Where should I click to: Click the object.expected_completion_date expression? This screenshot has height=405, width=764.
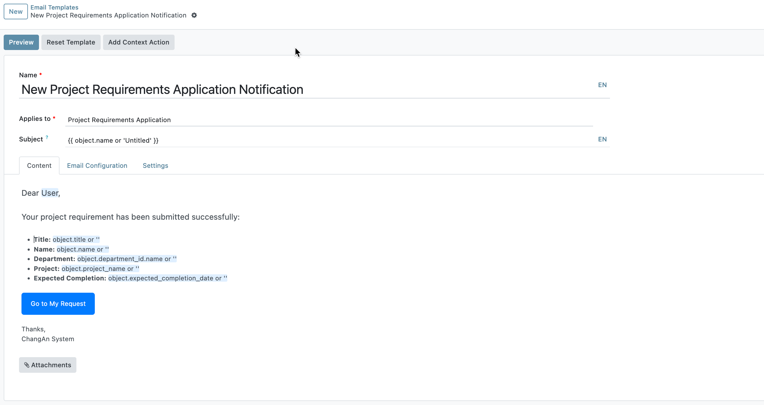tap(168, 278)
